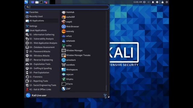Launch the wafw00f tool
Image resolution: width=193 pixels, height=108 pixels.
pos(83,17)
